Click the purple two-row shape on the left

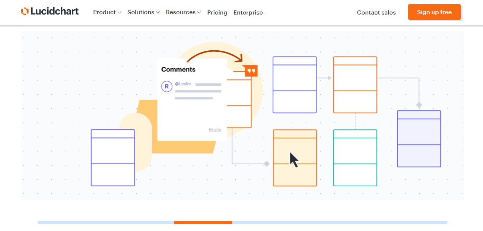[112, 157]
